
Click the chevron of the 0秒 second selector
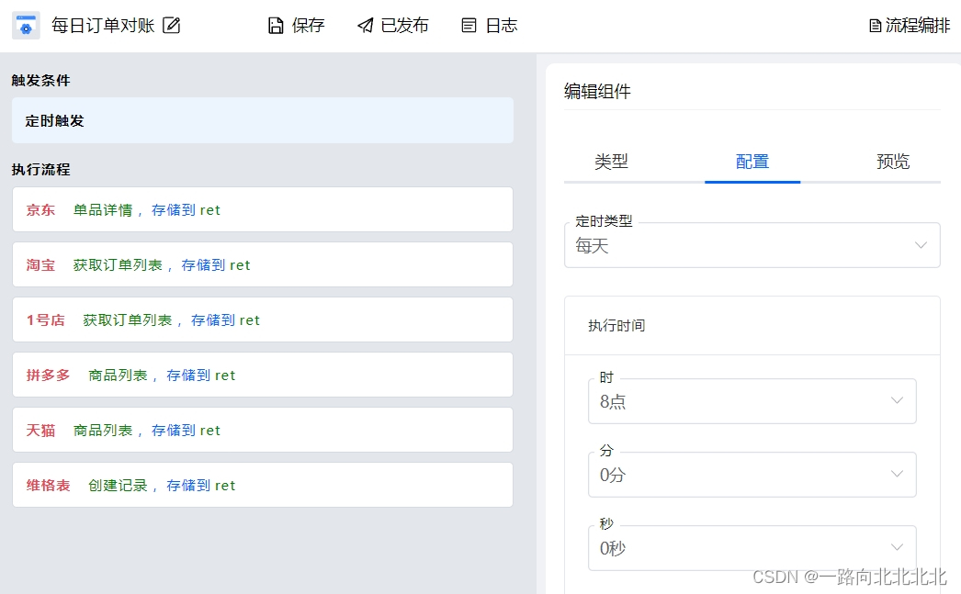897,547
